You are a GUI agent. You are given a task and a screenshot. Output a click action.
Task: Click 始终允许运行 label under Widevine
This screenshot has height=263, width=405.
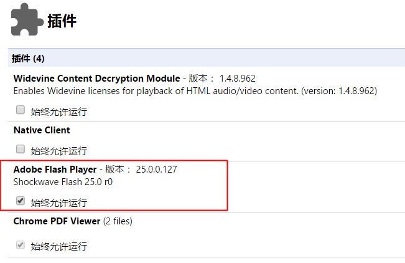click(59, 112)
